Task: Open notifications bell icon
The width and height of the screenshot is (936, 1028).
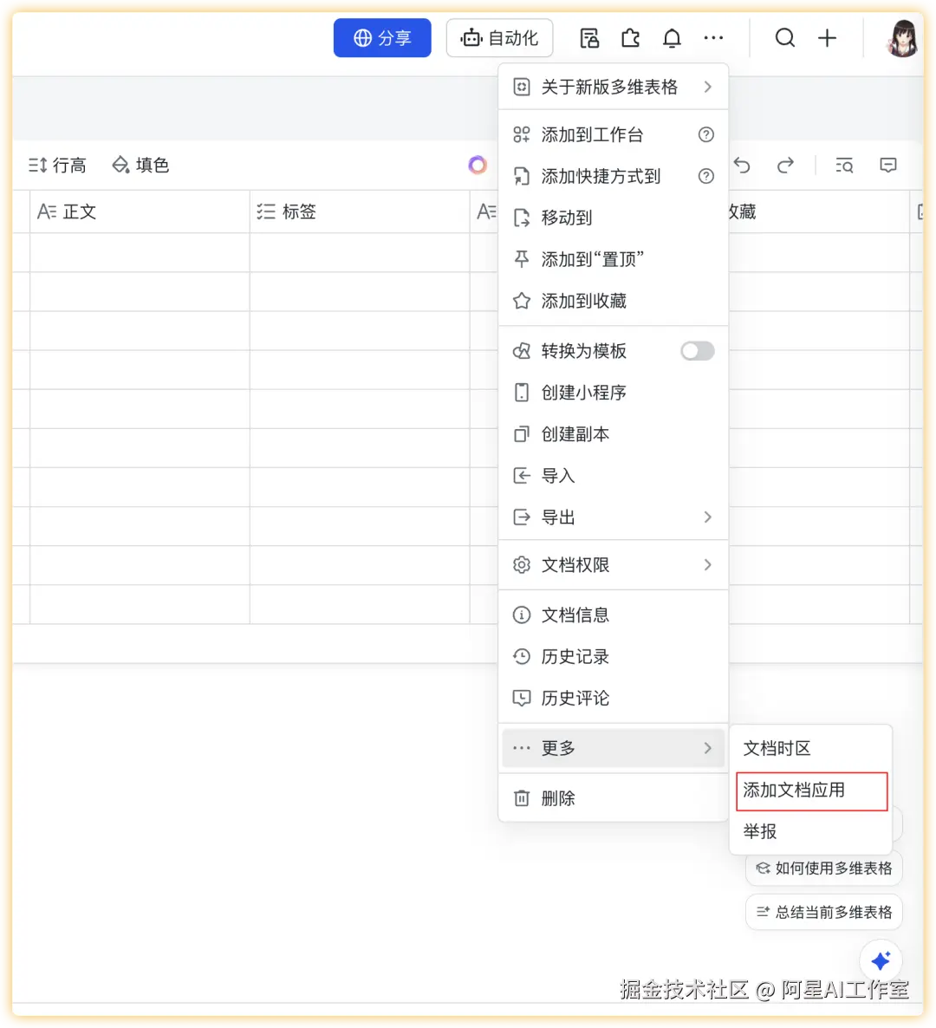Action: click(672, 38)
